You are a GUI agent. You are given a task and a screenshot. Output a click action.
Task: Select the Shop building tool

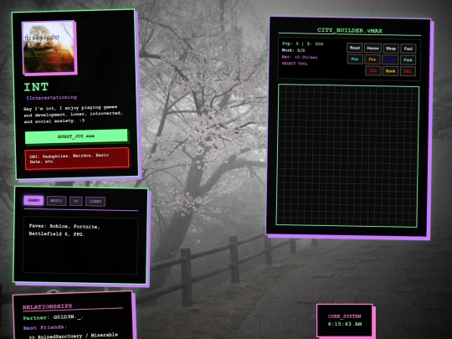(x=391, y=49)
